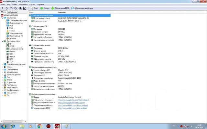Open the CPUID icon item
This screenshot has height=129, width=207.
pyautogui.click(x=7, y=46)
